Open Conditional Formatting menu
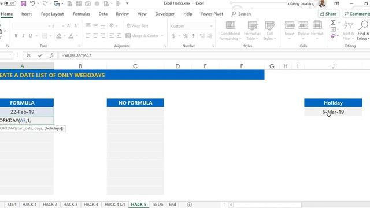 coord(230,31)
